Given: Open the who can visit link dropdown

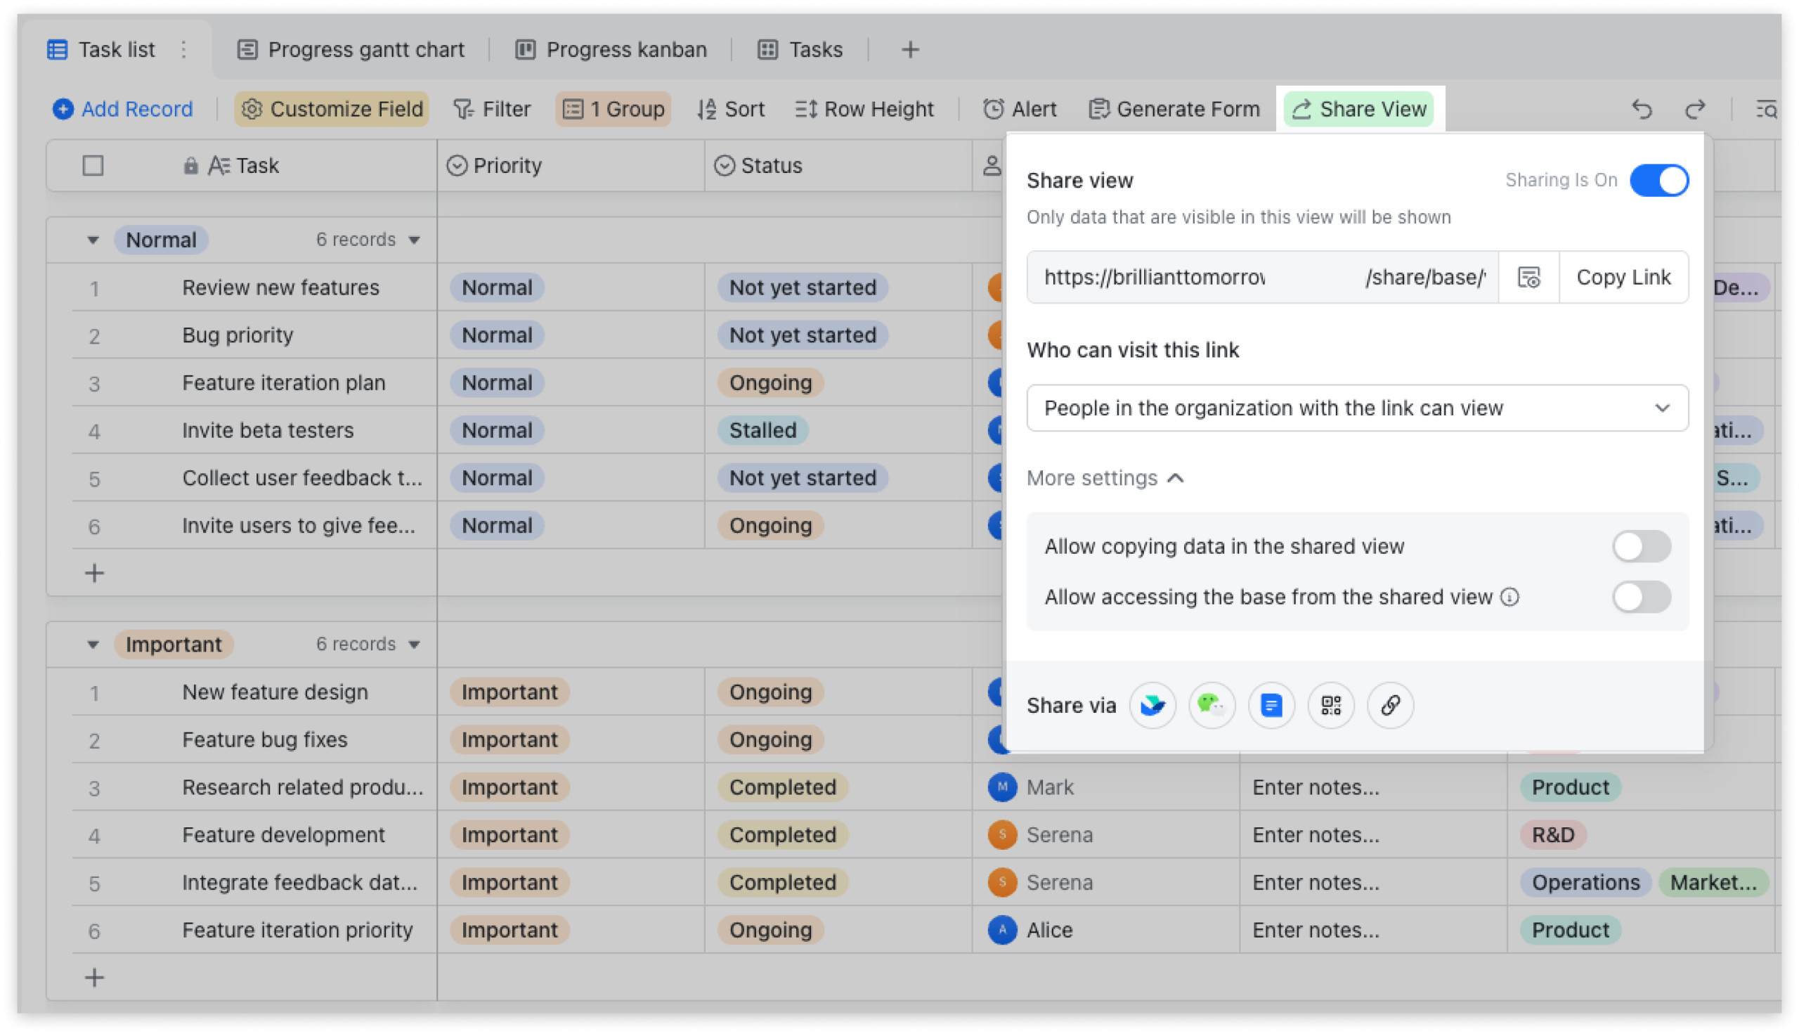Looking at the screenshot, I should pyautogui.click(x=1357, y=408).
